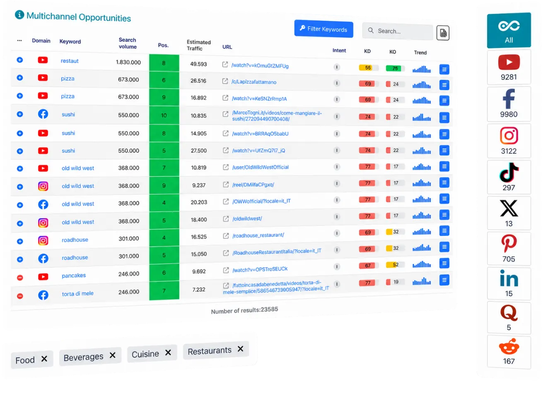Remove the Cuisine tag

pyautogui.click(x=168, y=353)
